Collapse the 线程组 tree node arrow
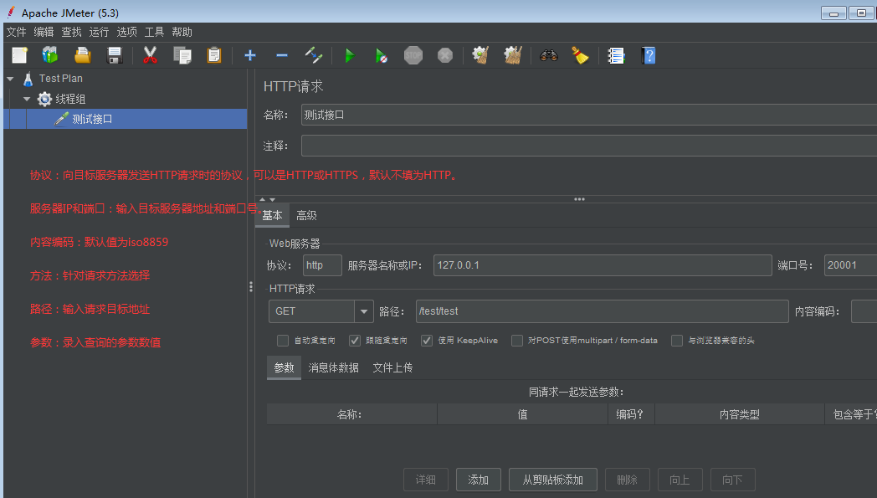 tap(27, 99)
